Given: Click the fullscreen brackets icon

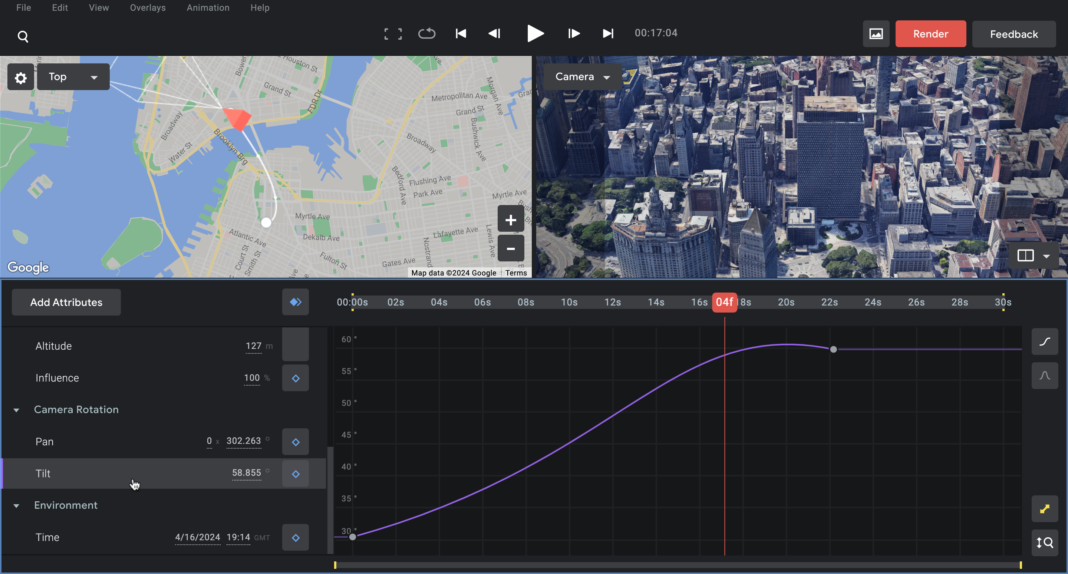Looking at the screenshot, I should click(x=393, y=34).
